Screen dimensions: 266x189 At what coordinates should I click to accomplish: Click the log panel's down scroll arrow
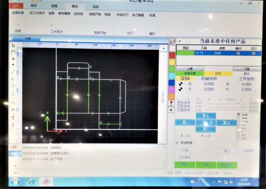[164, 166]
